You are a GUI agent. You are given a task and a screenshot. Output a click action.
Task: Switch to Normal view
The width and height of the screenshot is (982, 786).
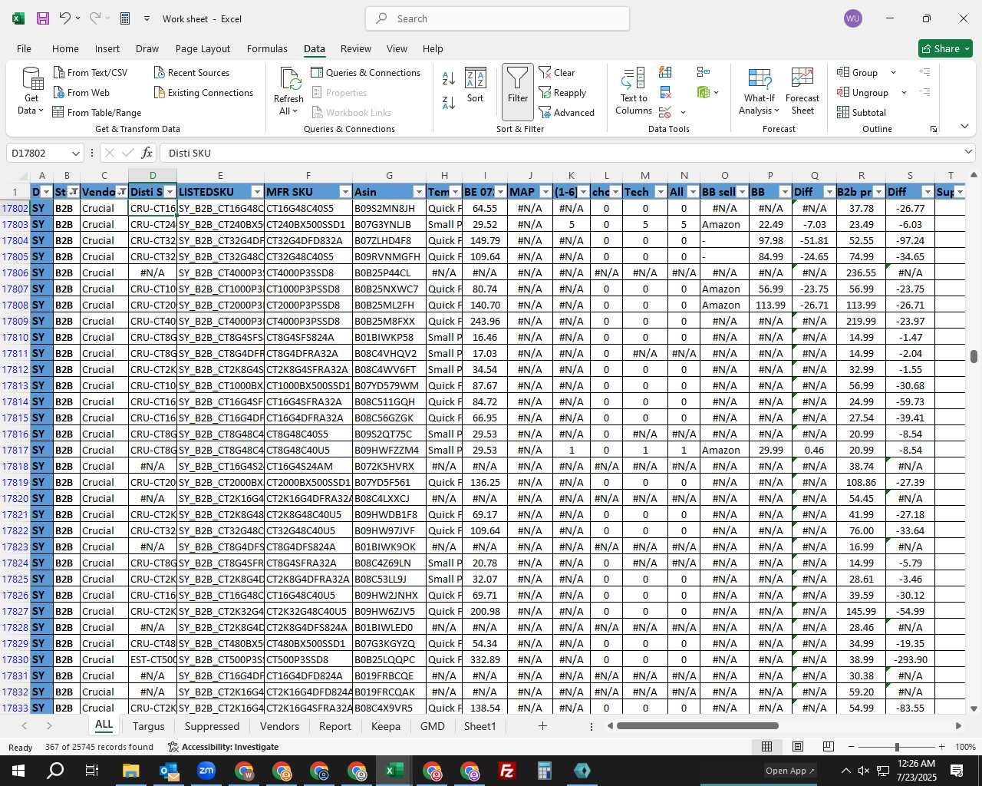pos(766,747)
